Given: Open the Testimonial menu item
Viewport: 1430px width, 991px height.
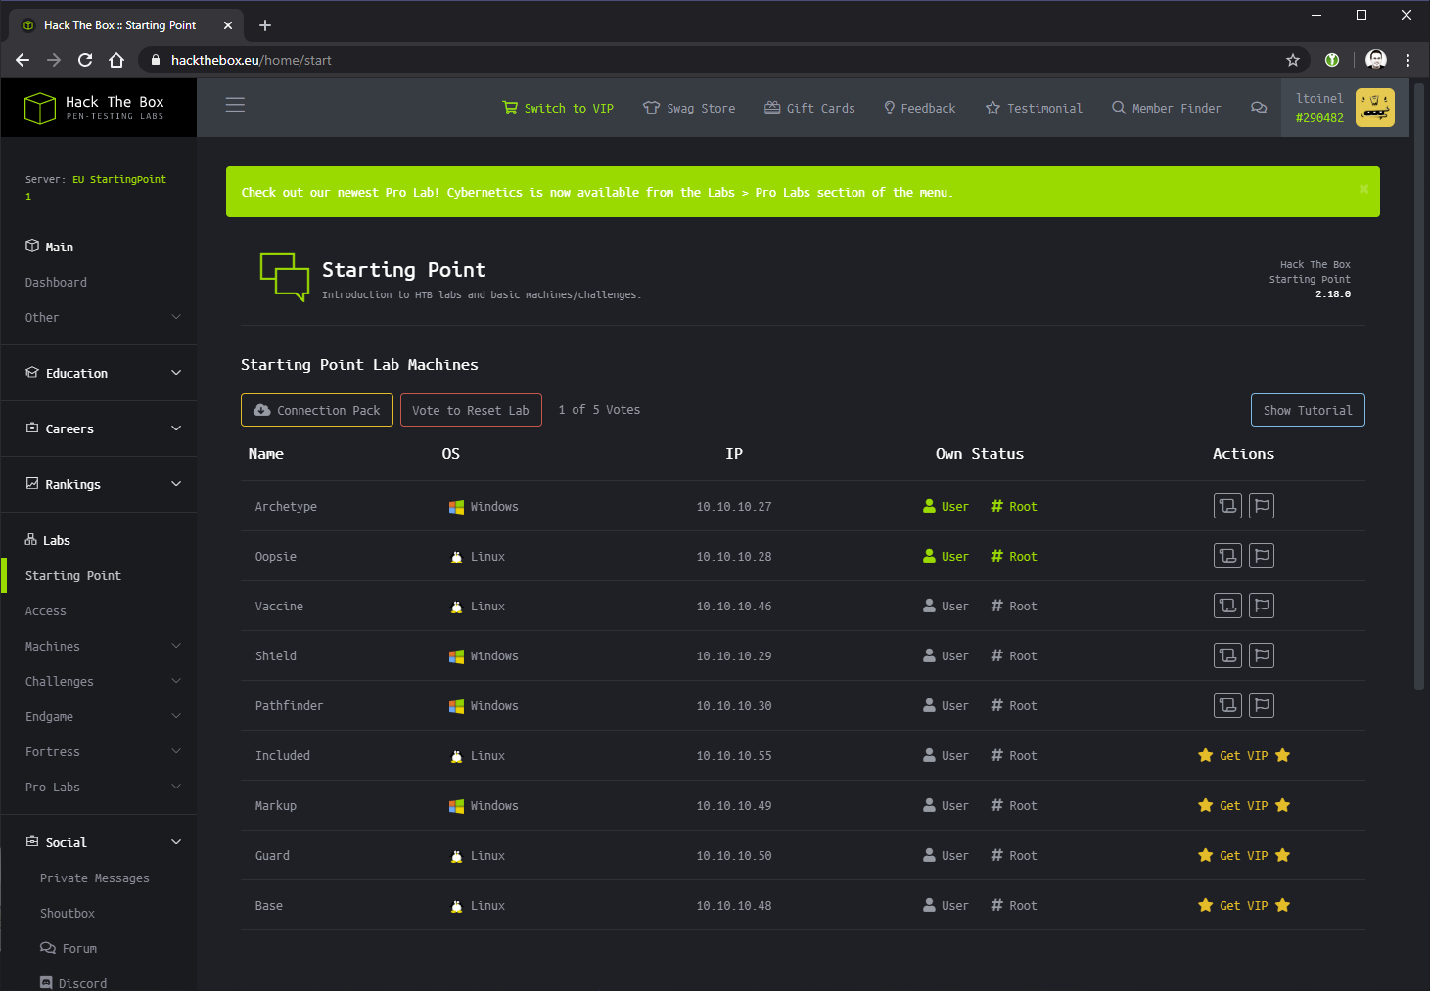Looking at the screenshot, I should 1034,108.
